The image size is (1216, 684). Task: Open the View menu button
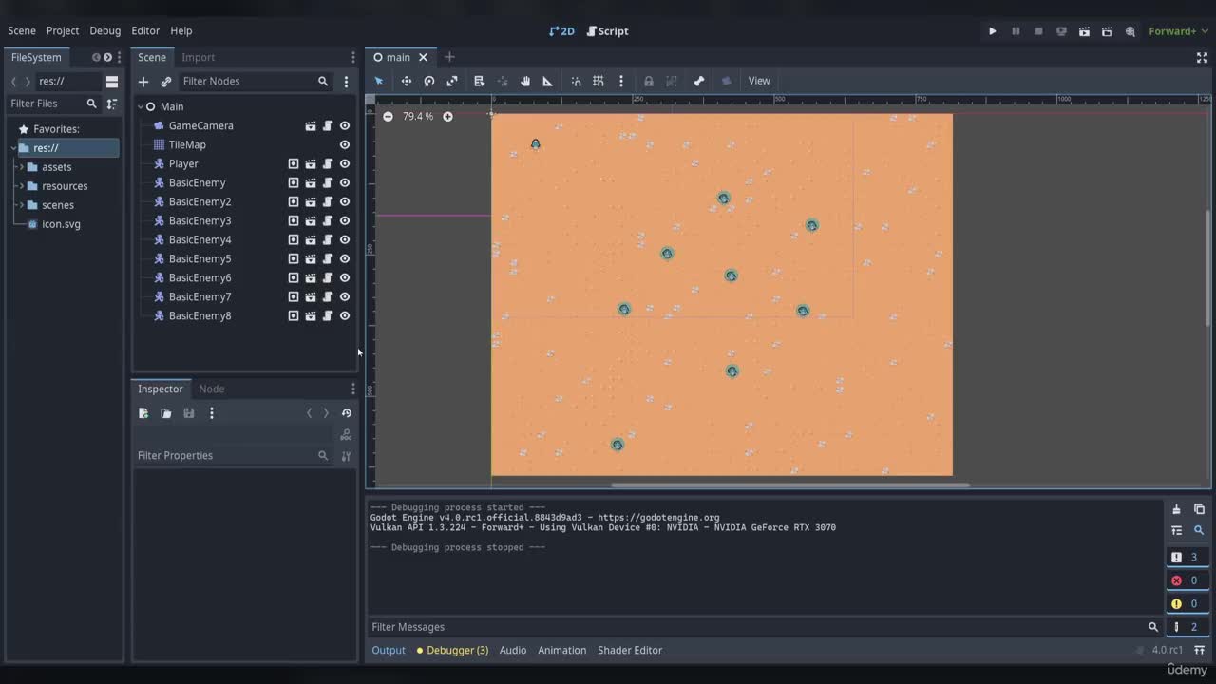(759, 81)
